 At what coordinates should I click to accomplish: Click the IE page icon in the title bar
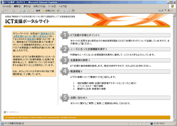(2, 2)
